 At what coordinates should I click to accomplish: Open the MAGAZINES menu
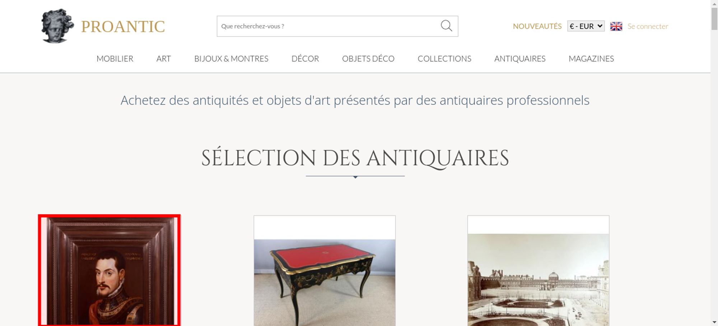tap(591, 59)
